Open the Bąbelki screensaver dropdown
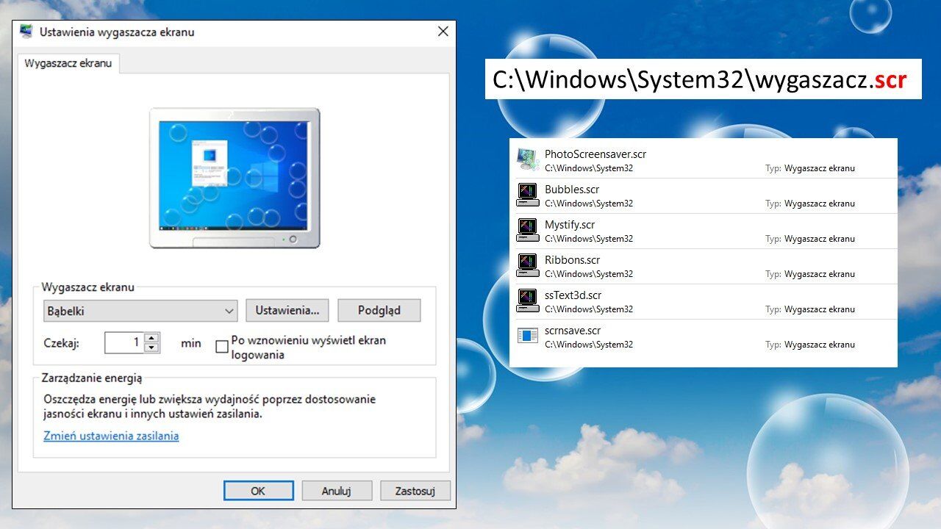The height and width of the screenshot is (529, 941). tap(140, 311)
